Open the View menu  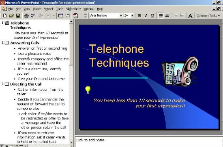pyautogui.click(x=27, y=9)
